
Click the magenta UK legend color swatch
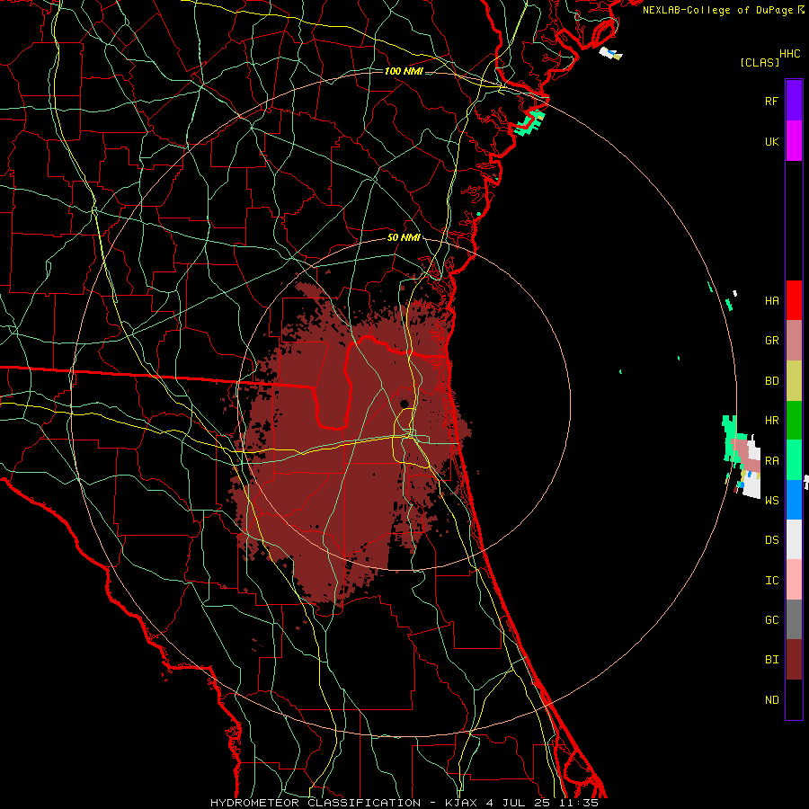tap(794, 141)
